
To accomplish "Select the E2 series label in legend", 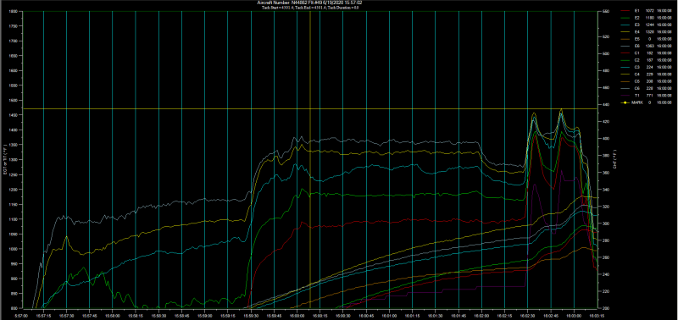I will click(637, 17).
